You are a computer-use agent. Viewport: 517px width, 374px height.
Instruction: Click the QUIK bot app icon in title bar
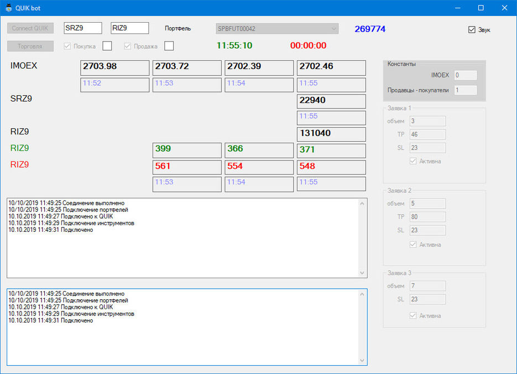pyautogui.click(x=9, y=8)
